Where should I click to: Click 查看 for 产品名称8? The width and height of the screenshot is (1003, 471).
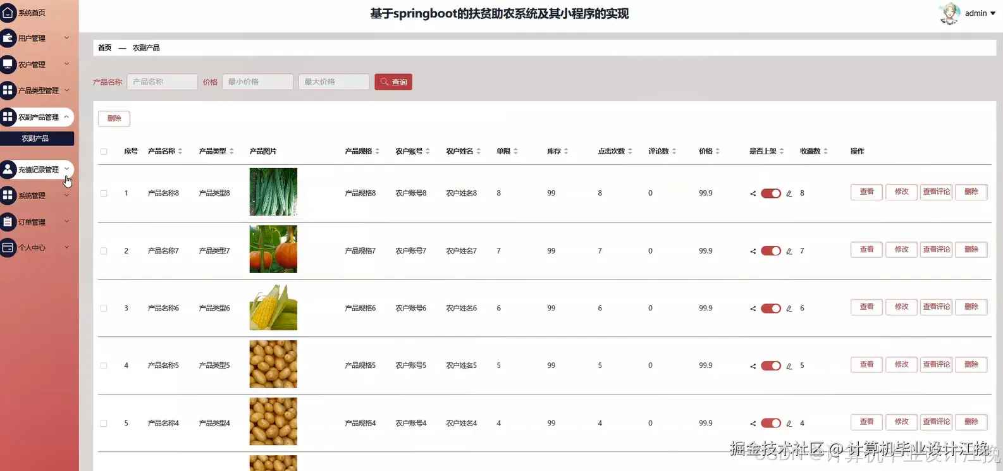tap(866, 192)
